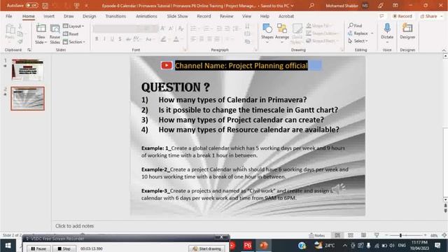Switch to Reading View icon
This screenshot has height=252, width=448.
363,235
